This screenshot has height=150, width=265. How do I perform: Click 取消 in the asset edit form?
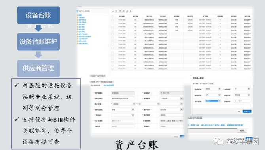(176, 137)
